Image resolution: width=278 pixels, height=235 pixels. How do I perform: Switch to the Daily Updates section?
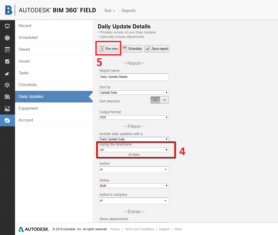pyautogui.click(x=31, y=96)
